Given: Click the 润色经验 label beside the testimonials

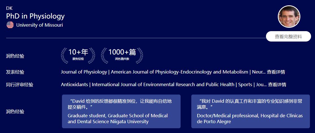Looking at the screenshot, I should coord(15,112).
